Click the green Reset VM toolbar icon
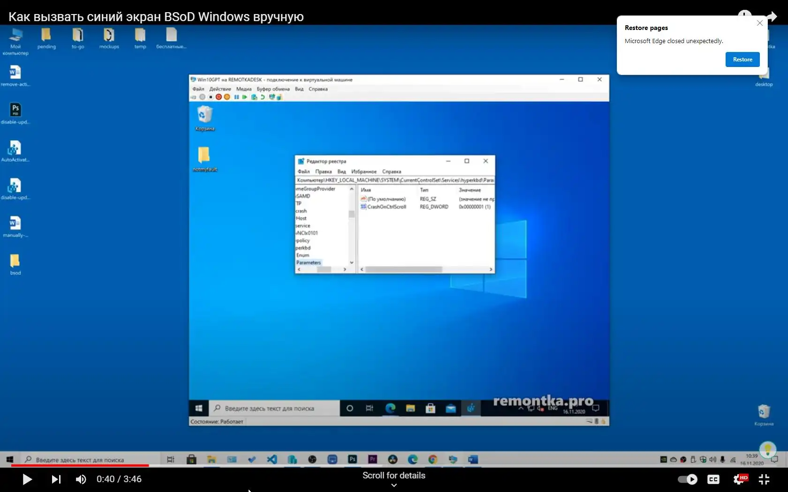788x492 pixels. [244, 97]
